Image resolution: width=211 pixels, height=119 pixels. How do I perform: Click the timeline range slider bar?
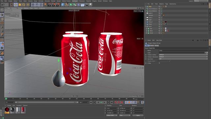pos(46,102)
